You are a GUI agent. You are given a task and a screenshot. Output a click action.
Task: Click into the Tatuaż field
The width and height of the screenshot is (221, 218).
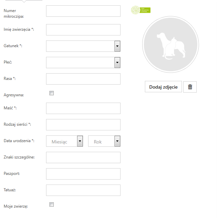(83, 190)
